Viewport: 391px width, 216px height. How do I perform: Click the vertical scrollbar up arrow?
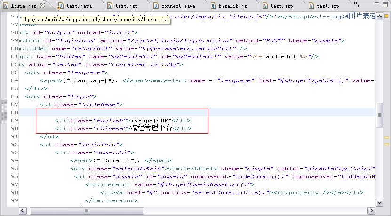pyautogui.click(x=379, y=16)
